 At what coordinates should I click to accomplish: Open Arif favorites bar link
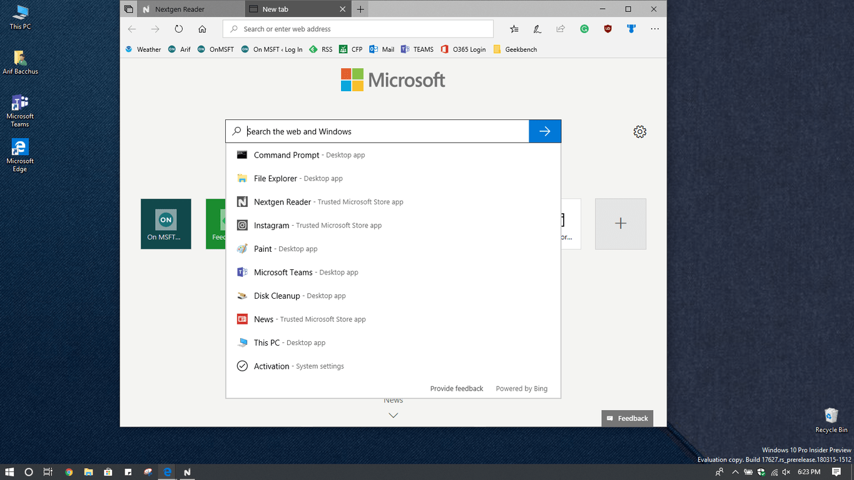point(179,49)
